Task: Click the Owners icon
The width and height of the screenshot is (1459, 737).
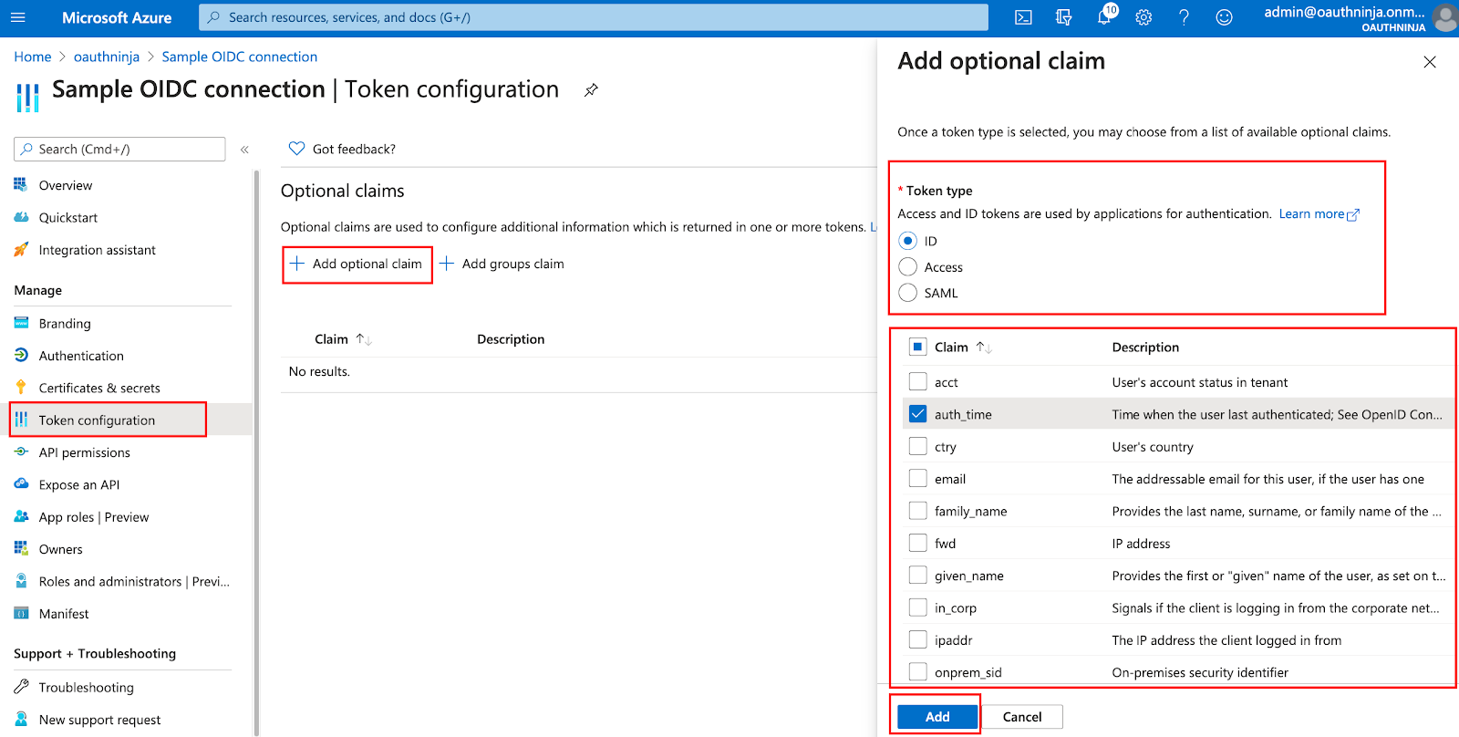Action: (21, 548)
